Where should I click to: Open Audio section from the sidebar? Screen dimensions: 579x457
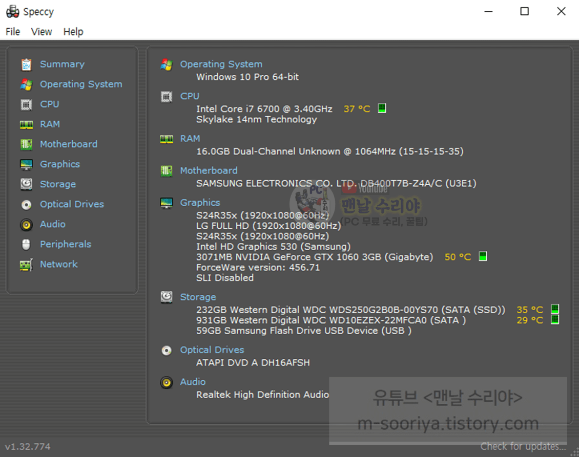(53, 224)
